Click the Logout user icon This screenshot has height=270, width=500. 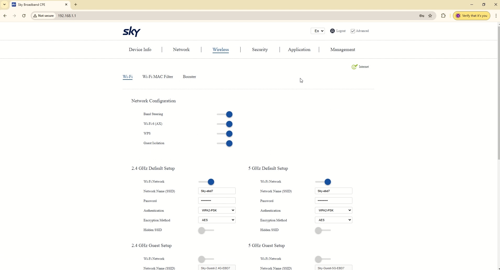tap(332, 31)
